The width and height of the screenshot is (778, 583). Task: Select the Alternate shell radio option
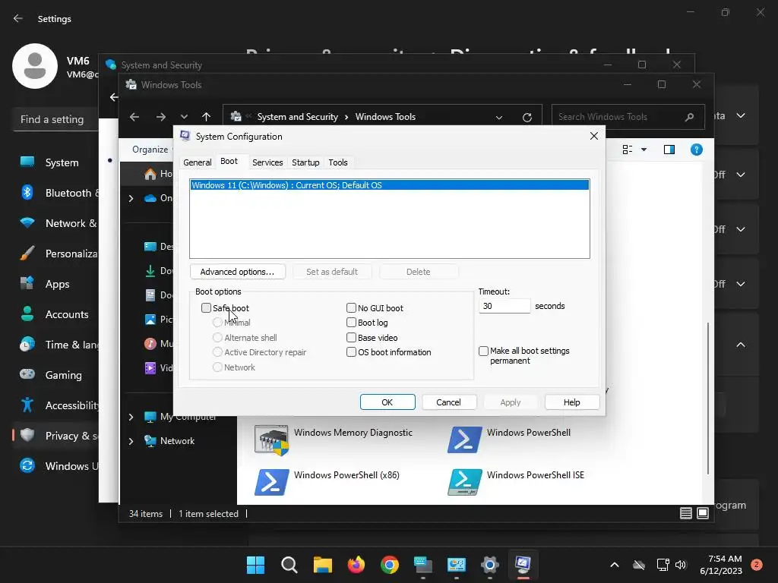(x=217, y=338)
